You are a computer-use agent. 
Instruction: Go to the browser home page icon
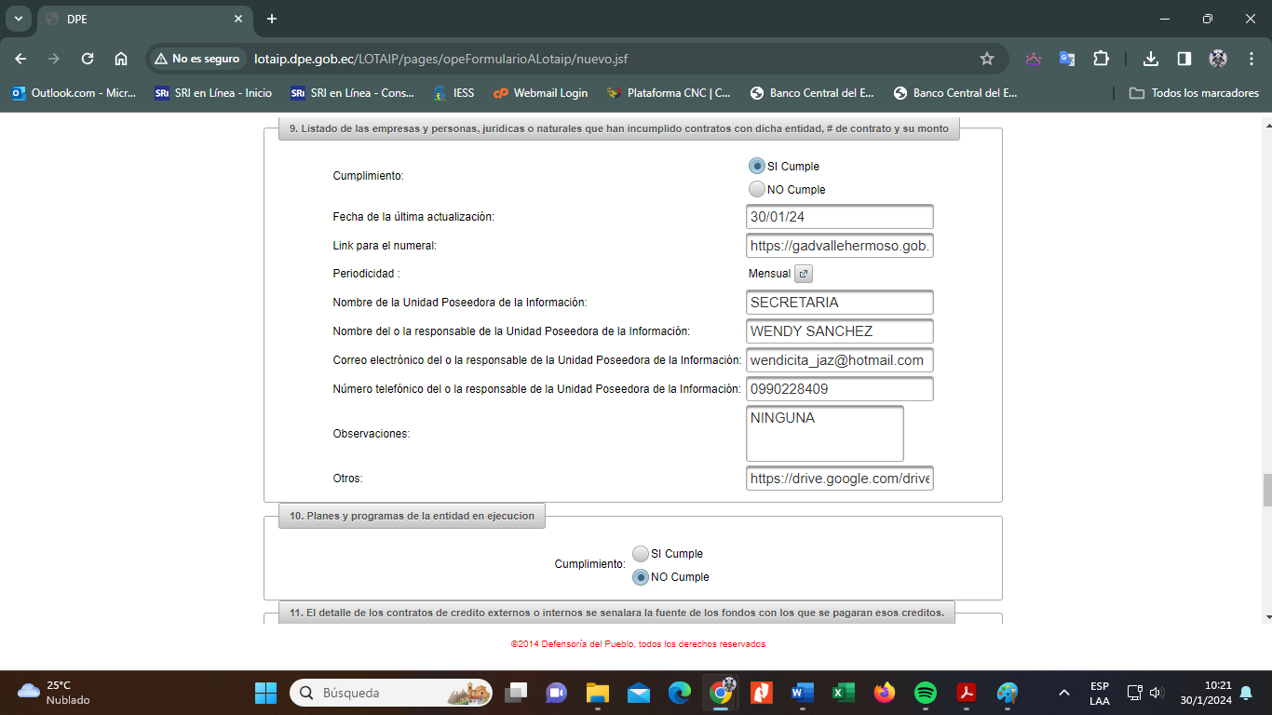pos(121,59)
